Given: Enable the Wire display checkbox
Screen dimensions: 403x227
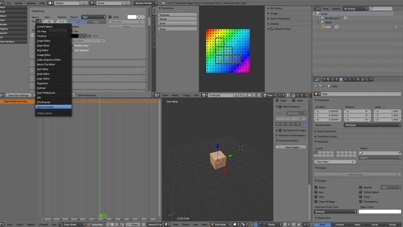Looking at the screenshot, I should tap(316, 197).
